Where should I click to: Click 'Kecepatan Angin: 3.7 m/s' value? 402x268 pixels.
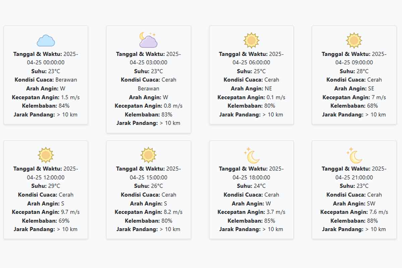pos(276,212)
